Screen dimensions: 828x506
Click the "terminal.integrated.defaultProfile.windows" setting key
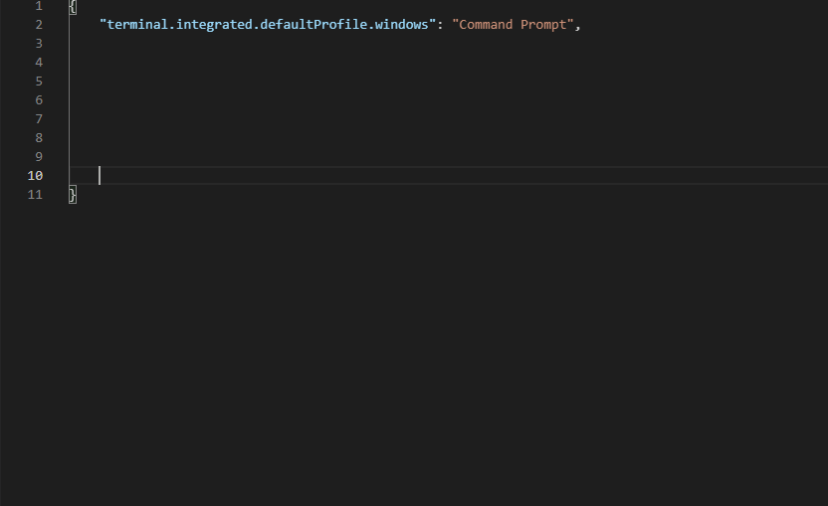pyautogui.click(x=268, y=25)
